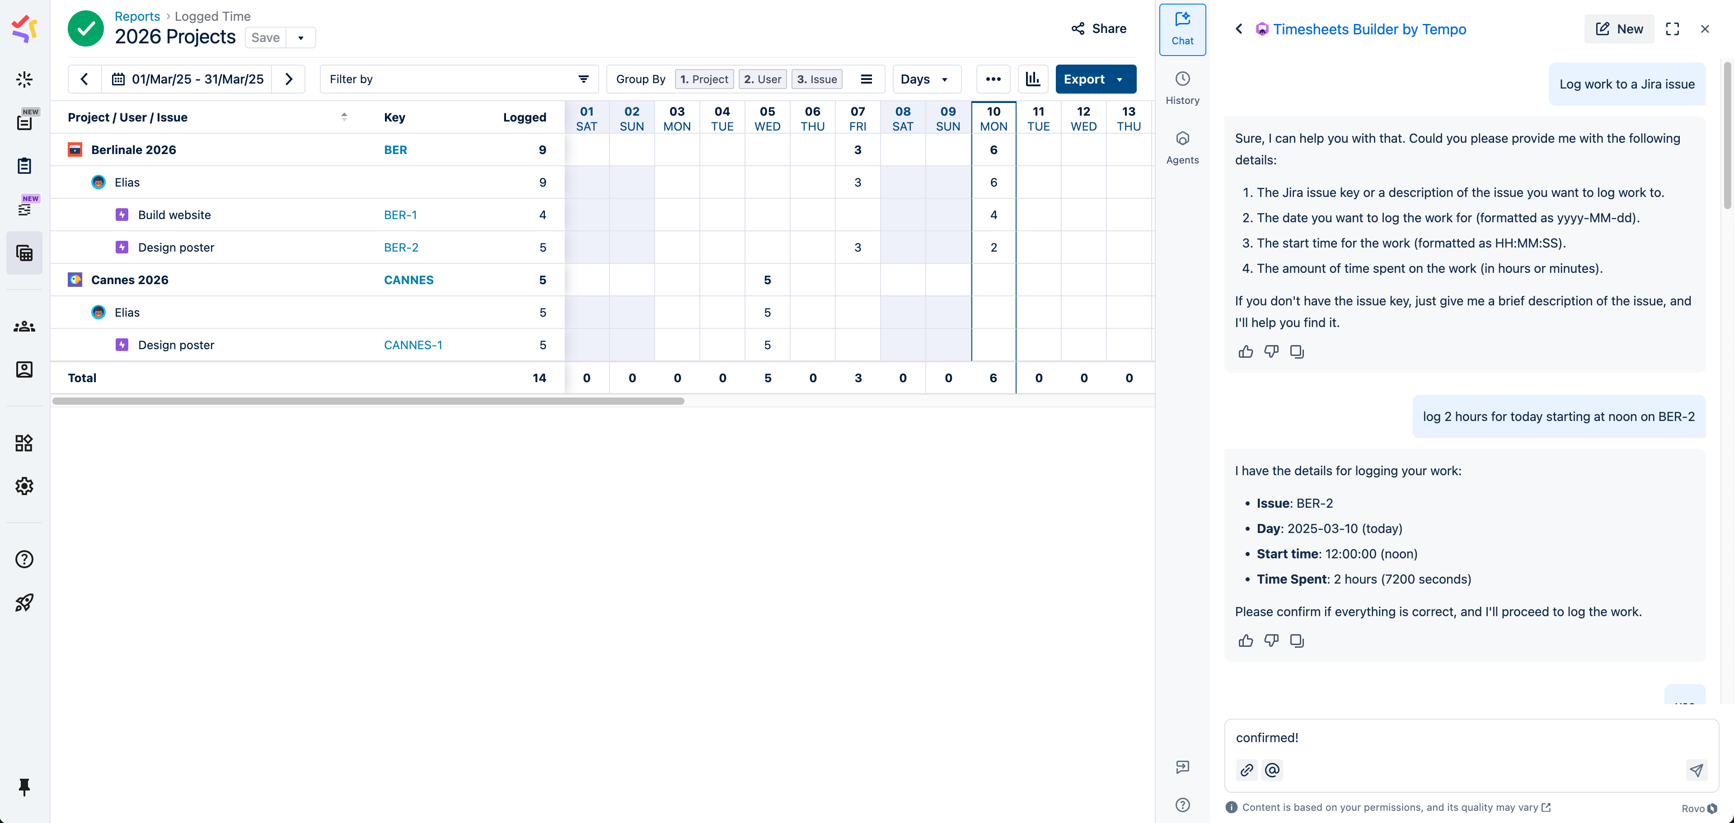Image resolution: width=1734 pixels, height=823 pixels.
Task: Toggle the 2. User grouping chip
Action: coord(762,79)
